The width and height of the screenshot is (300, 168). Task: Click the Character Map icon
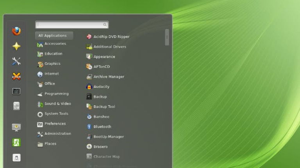click(89, 157)
